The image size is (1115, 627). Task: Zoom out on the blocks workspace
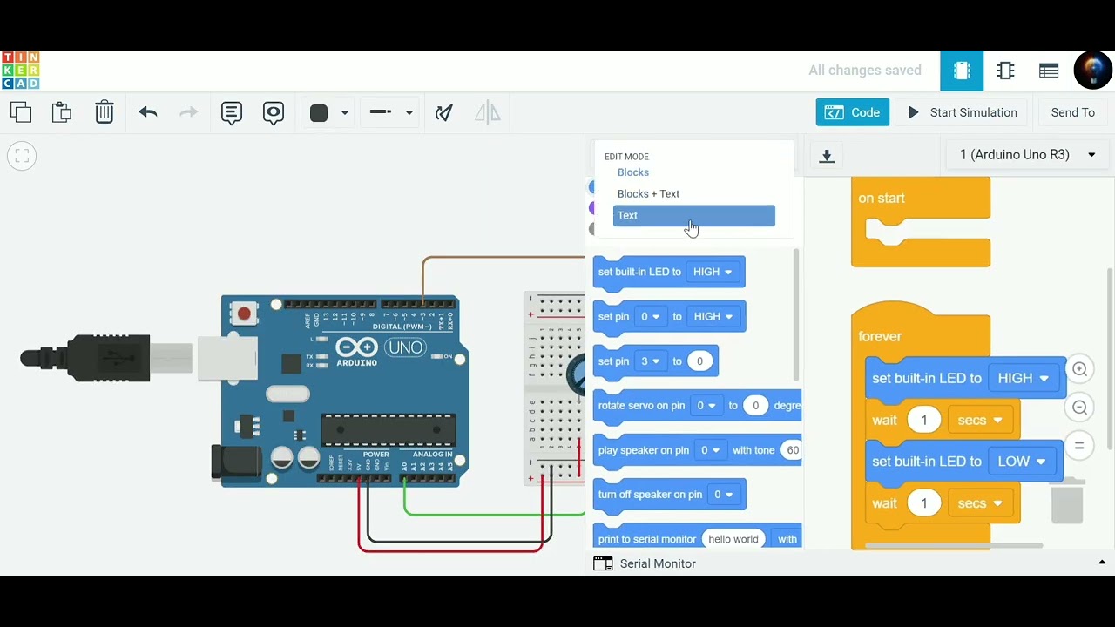click(1079, 408)
